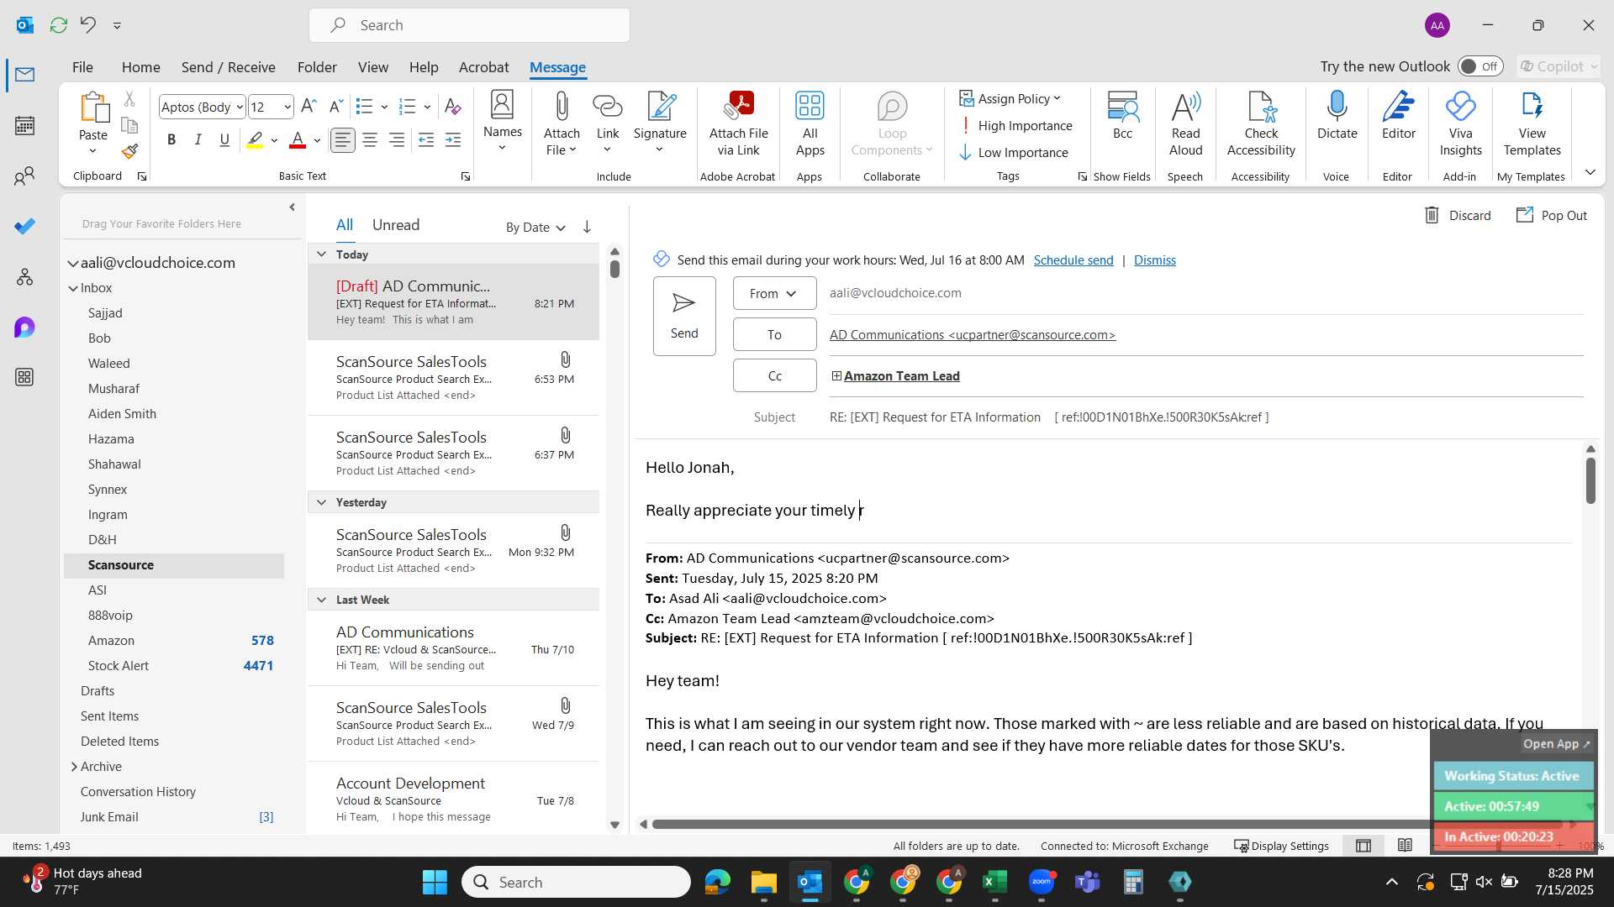Start Read Aloud speech icon
1614x907 pixels.
point(1186,123)
